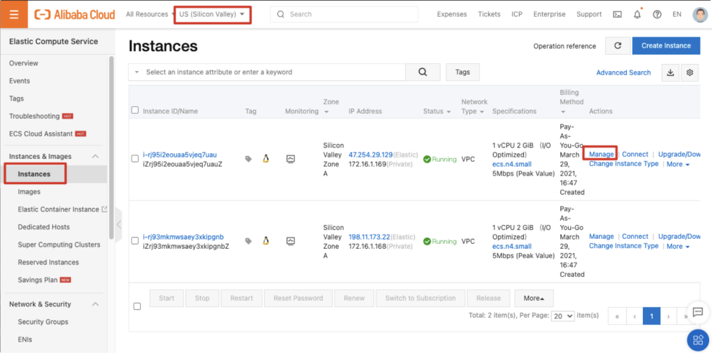The image size is (721, 357).
Task: Click the magnifier search button for instances
Action: click(422, 72)
